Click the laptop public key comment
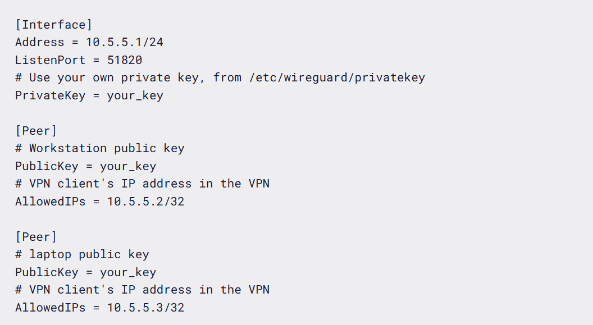This screenshot has width=593, height=325. pos(82,255)
